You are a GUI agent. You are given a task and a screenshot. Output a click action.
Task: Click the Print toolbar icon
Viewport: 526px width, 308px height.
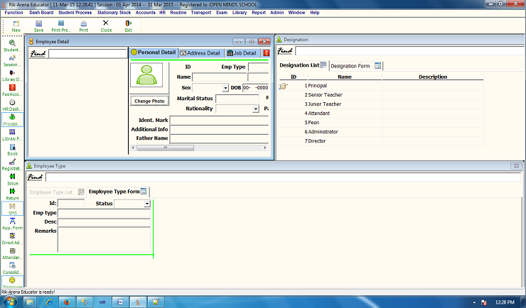tap(84, 26)
